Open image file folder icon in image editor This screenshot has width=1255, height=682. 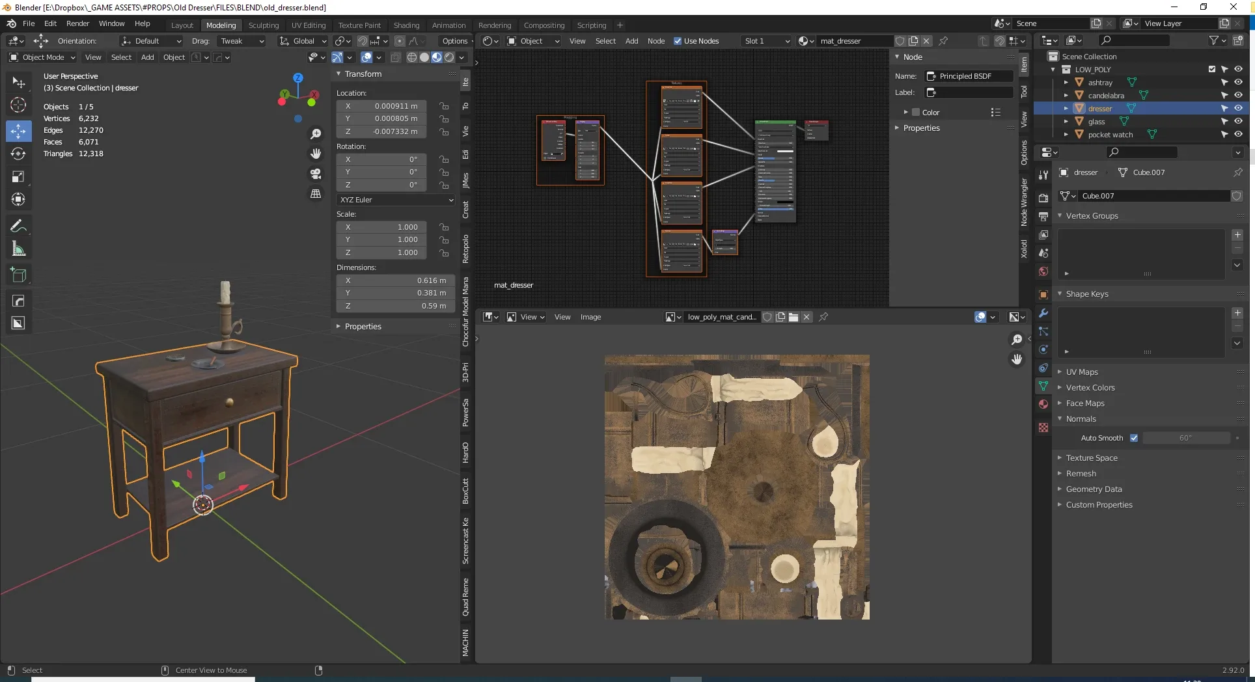(793, 317)
